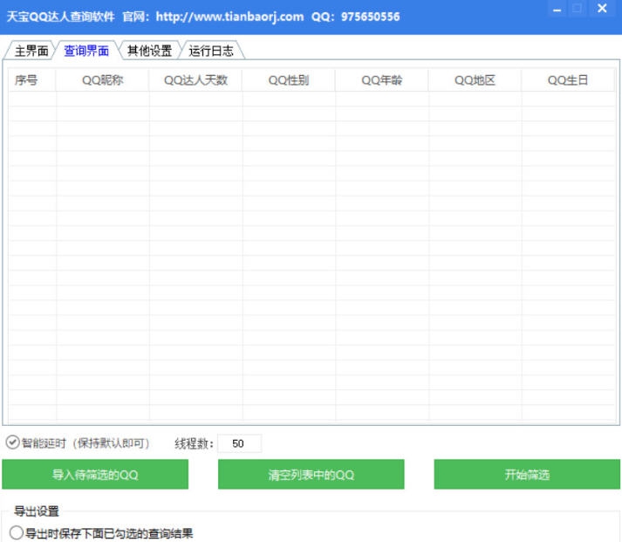The height and width of the screenshot is (542, 622).
Task: Click the QQ达人天数 column header
Action: pos(195,80)
